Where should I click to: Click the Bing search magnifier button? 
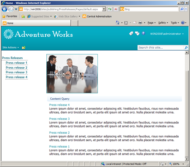pos(182,9)
